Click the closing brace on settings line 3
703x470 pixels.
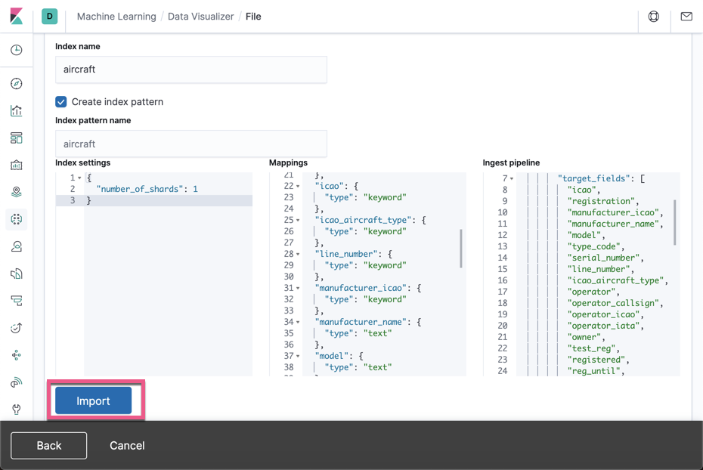[x=88, y=200]
